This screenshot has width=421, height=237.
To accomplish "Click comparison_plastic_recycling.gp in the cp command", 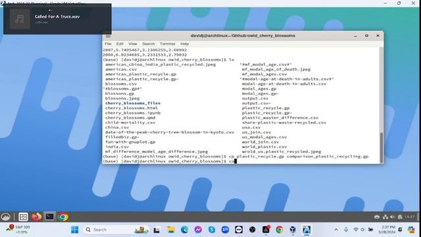I will click(x=328, y=157).
